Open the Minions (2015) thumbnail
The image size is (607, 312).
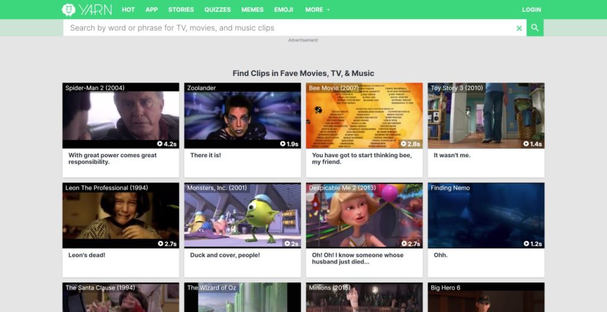point(365,297)
